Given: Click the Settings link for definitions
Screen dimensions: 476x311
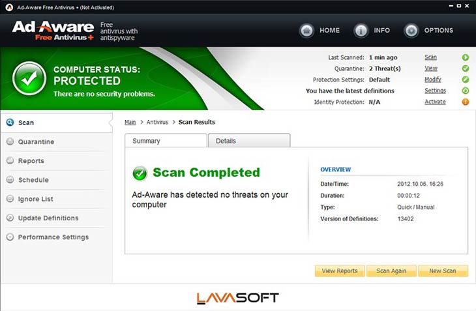Looking at the screenshot, I should pos(435,91).
